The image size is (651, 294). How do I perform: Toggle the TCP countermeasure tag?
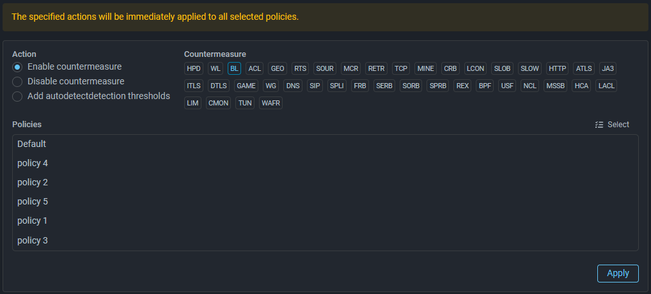401,68
